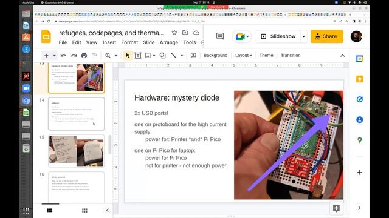Expand new slide layout dropdown
Screen dimensions: 389x218
click(54, 56)
